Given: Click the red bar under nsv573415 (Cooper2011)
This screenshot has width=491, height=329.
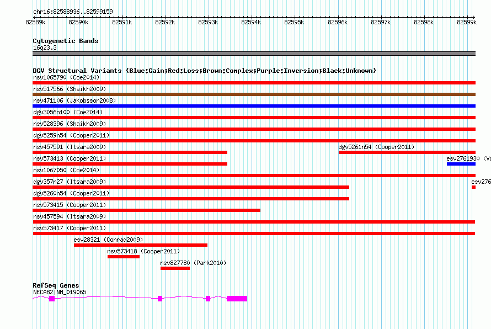Looking at the screenshot, I should point(147,210).
